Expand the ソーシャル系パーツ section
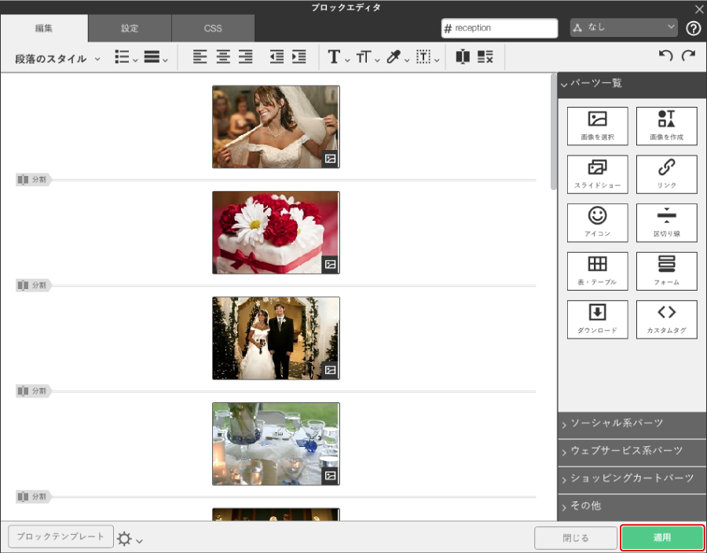Screen dimensions: 707x553 point(632,423)
